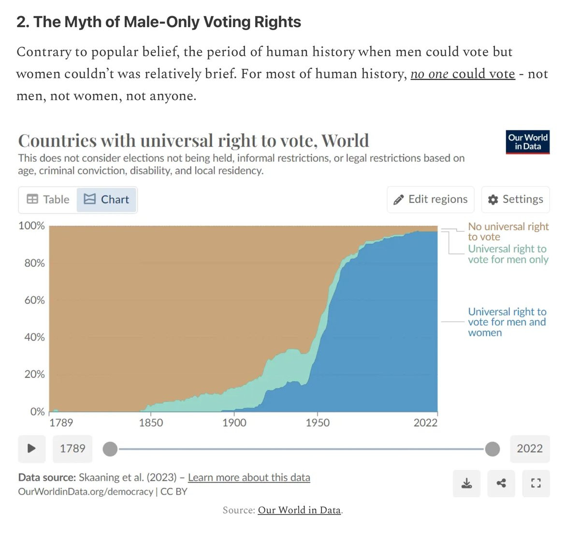
Task: Click the start-year slider handle
Action: pyautogui.click(x=110, y=449)
